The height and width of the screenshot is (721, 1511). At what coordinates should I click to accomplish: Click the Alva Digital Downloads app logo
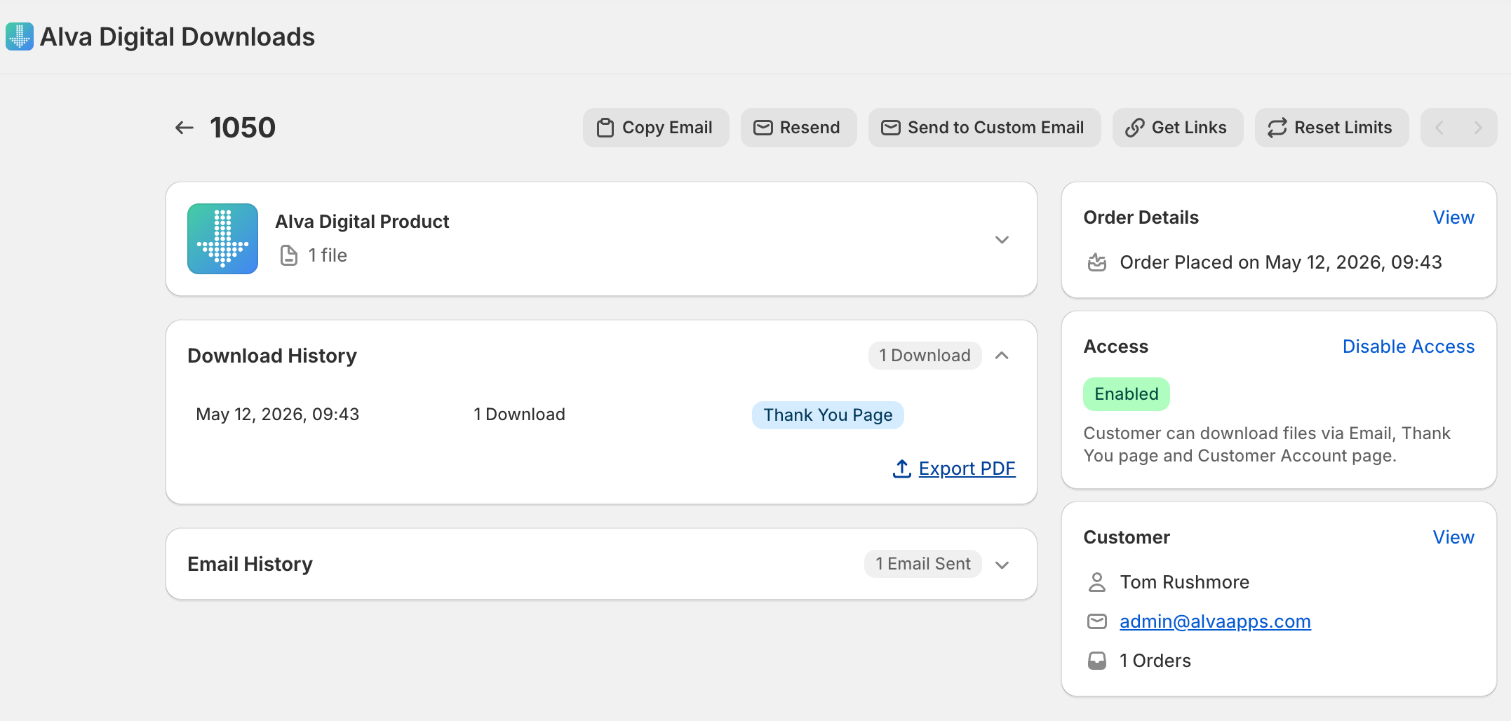coord(20,36)
